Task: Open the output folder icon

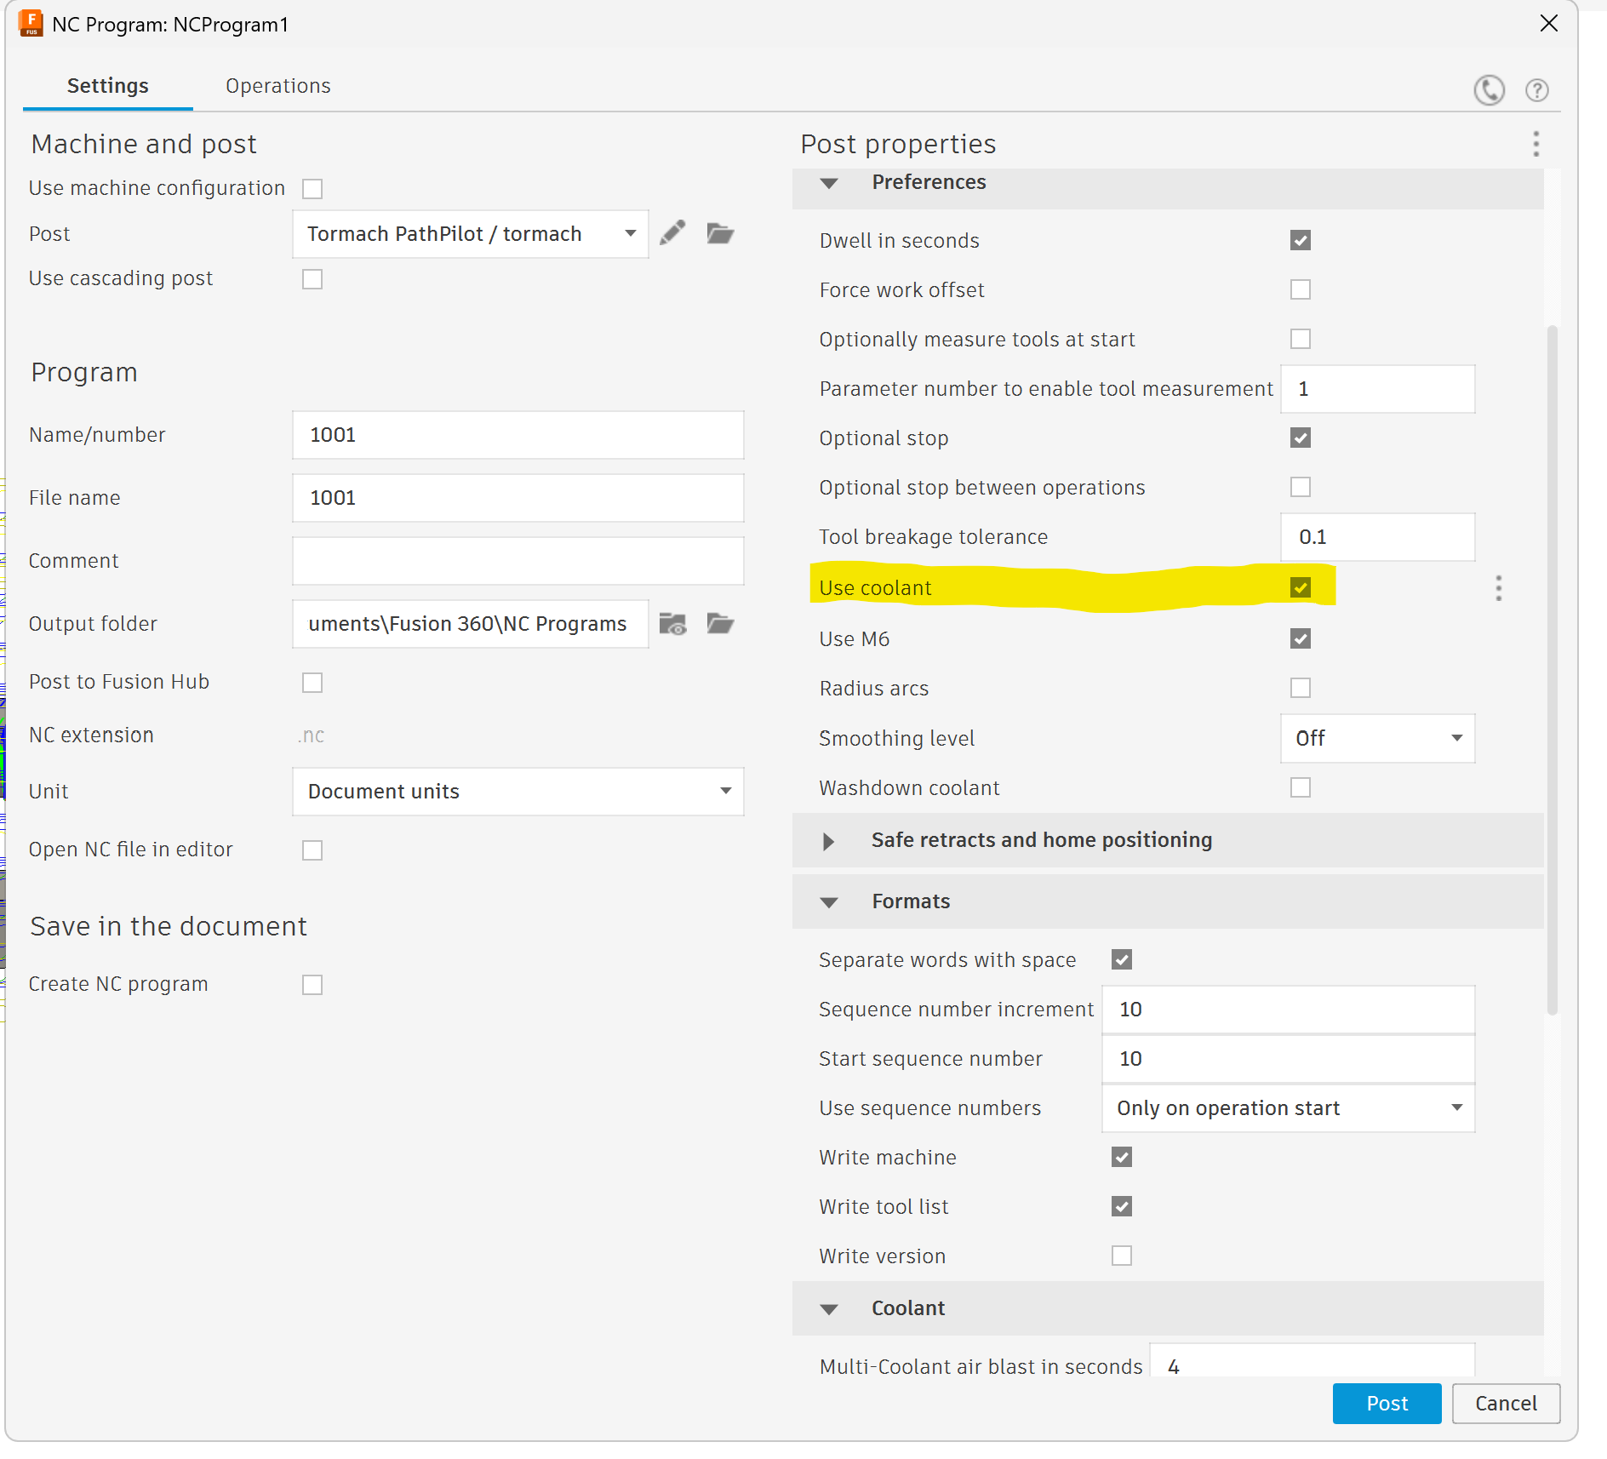Action: click(x=720, y=624)
